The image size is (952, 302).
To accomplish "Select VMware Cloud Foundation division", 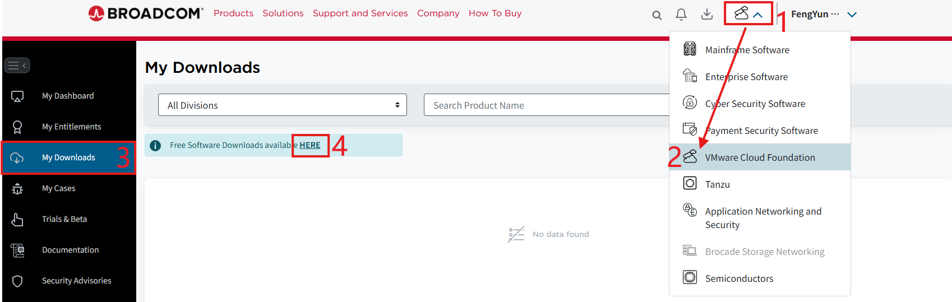I will 760,157.
